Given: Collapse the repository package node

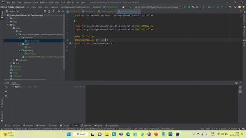Looking at the screenshot, I should (x=20, y=50).
